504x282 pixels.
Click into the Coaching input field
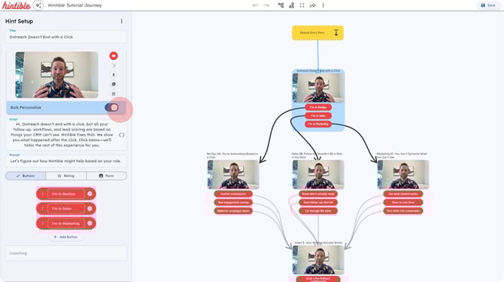(66, 253)
